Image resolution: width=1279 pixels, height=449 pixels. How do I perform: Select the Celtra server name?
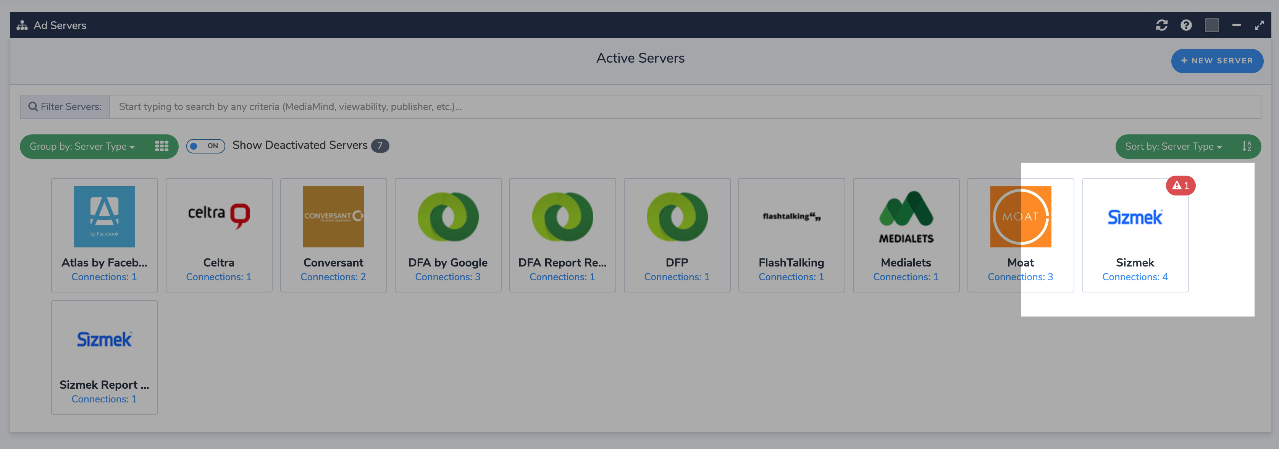[x=218, y=262]
